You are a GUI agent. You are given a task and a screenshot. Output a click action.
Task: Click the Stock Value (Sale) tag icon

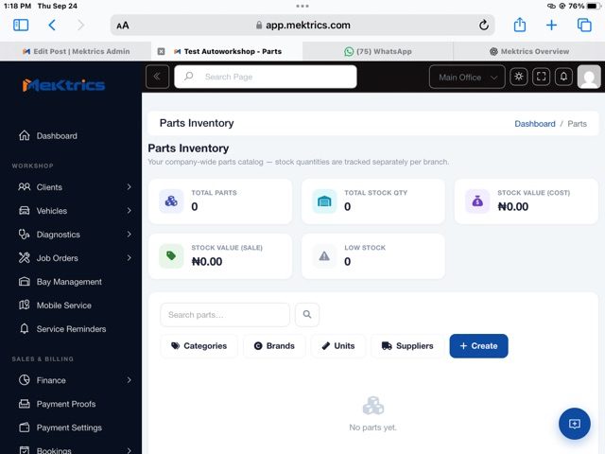tap(171, 256)
